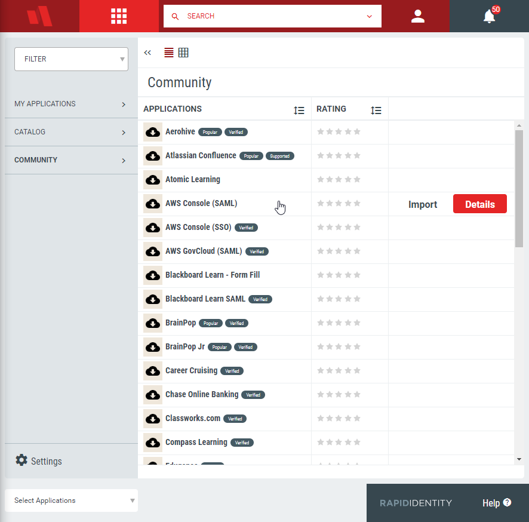Rate BrainPop with the star rating
The height and width of the screenshot is (522, 529).
339,323
